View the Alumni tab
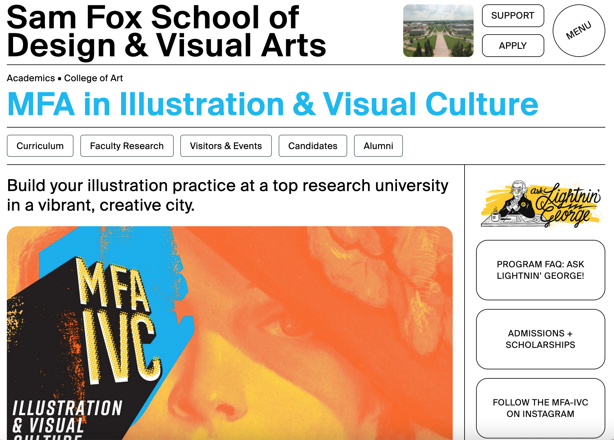Image resolution: width=614 pixels, height=440 pixels. (378, 146)
